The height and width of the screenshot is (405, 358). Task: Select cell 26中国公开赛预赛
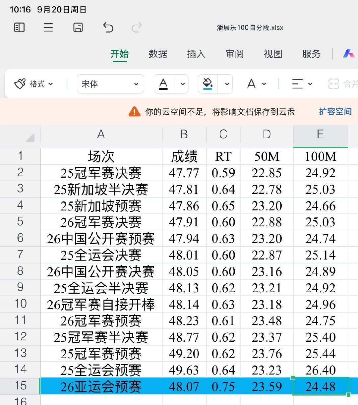click(101, 239)
